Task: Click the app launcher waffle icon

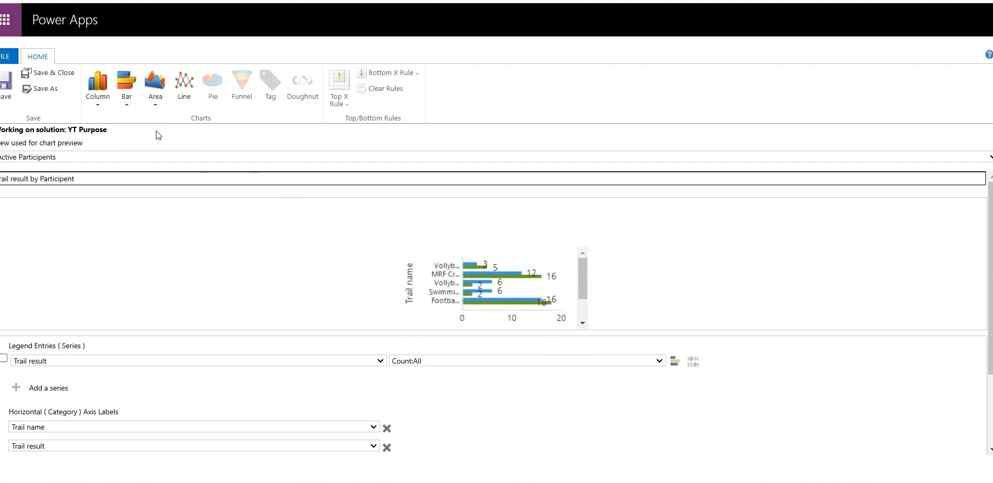Action: coord(6,20)
